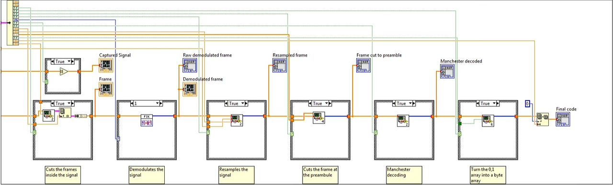Screen dimensions: 613x185
Task: Click the 'Resampled frame' label
Action: click(x=290, y=55)
